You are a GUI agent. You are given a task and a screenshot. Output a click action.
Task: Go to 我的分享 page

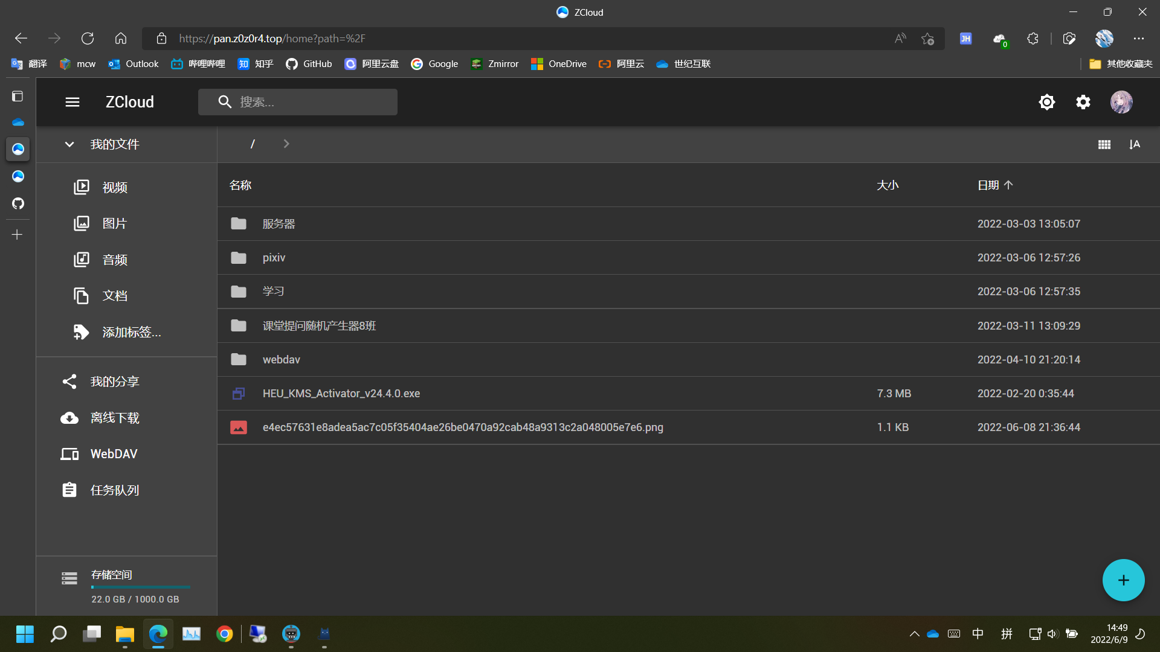(x=114, y=382)
